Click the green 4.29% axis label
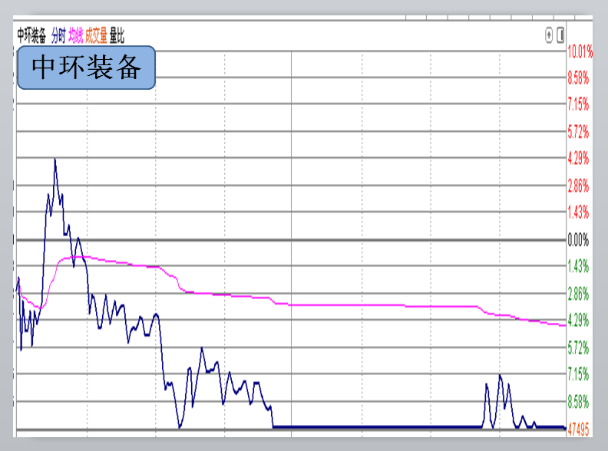This screenshot has width=608, height=451. pos(578,321)
